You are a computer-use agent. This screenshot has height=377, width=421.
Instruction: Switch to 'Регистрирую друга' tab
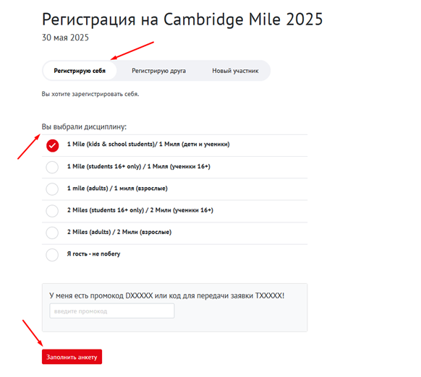tap(158, 71)
